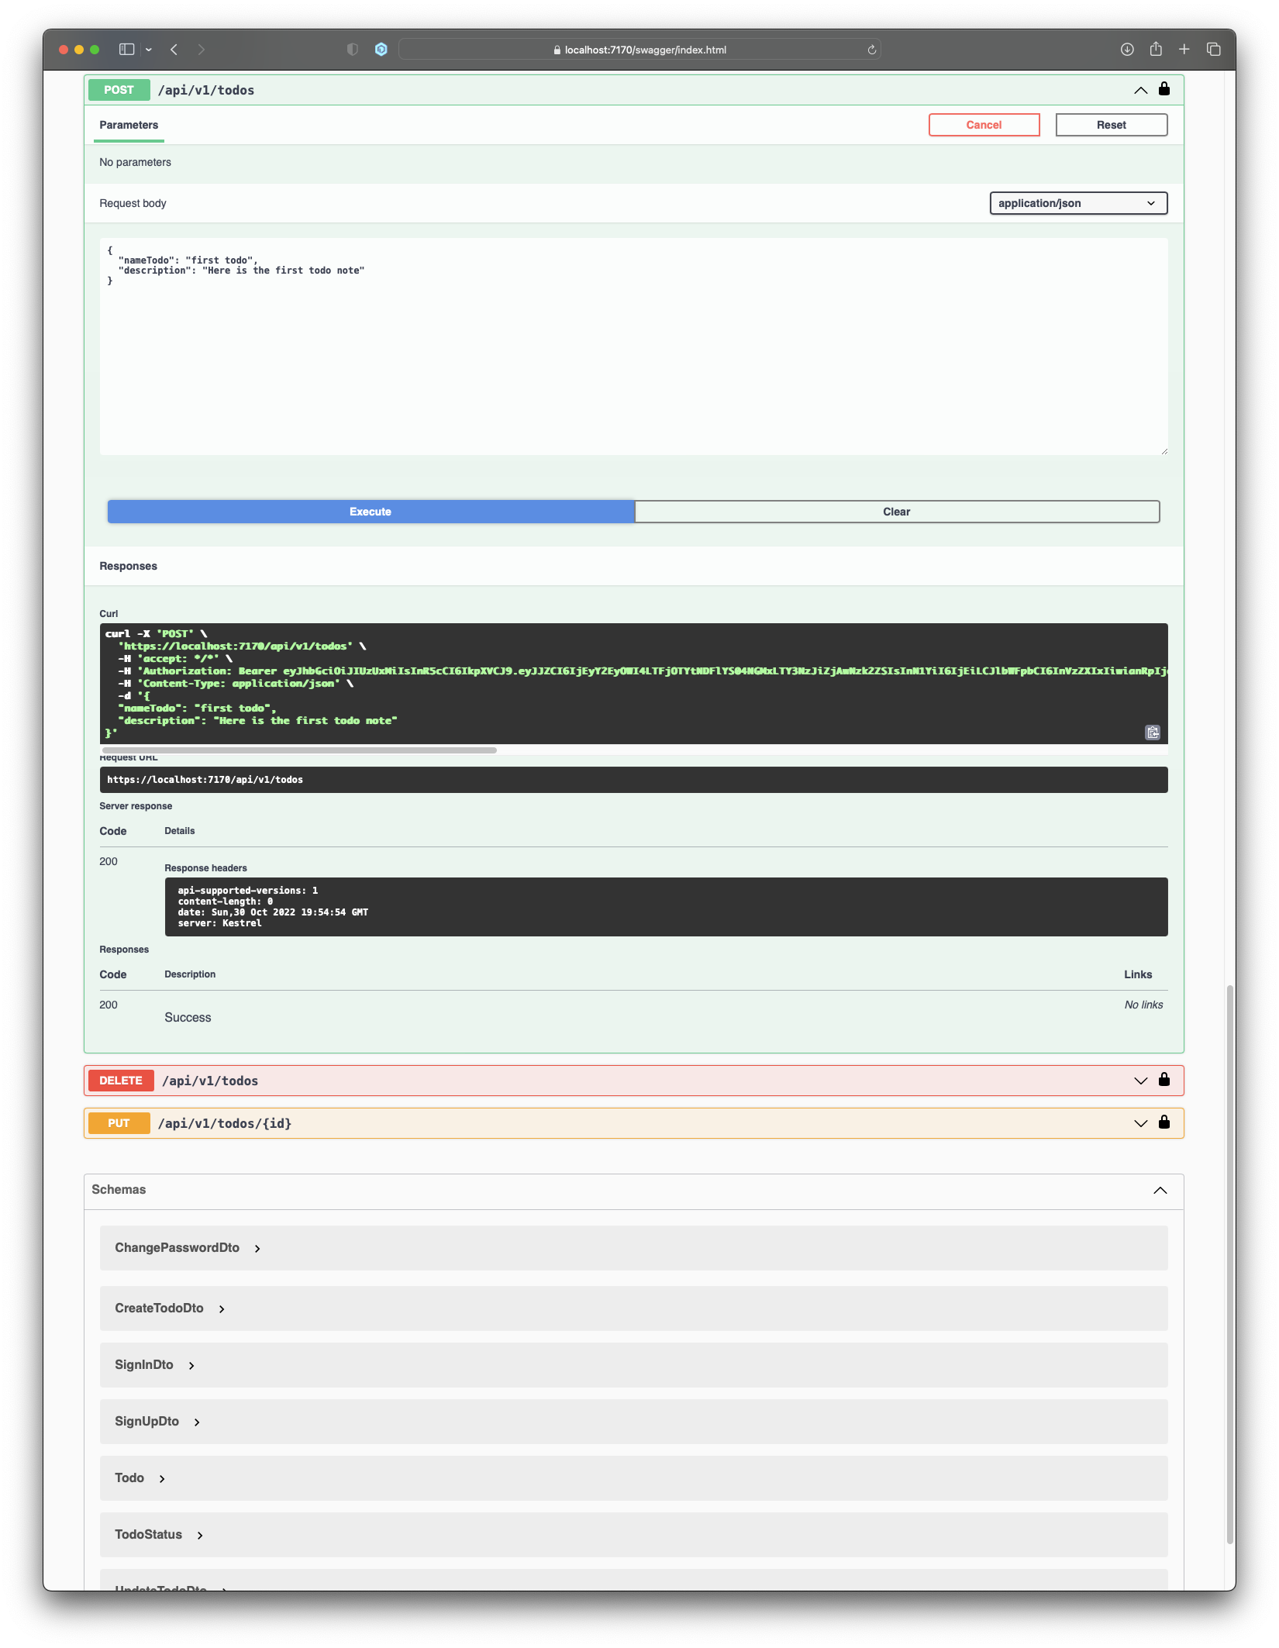
Task: Click the Share icon in browser toolbar
Action: (1155, 48)
